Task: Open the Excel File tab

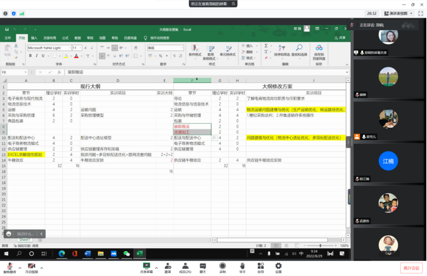Action: 8,38
